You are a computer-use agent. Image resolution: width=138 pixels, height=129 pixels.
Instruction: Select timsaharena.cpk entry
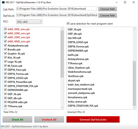pos(77,97)
